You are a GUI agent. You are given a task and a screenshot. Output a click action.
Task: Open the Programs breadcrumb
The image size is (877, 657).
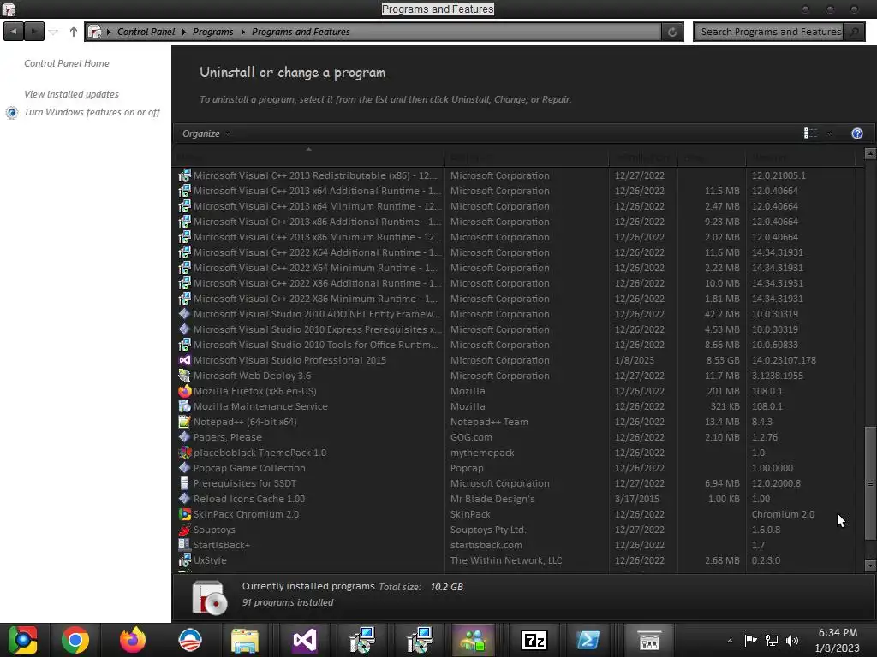point(212,32)
